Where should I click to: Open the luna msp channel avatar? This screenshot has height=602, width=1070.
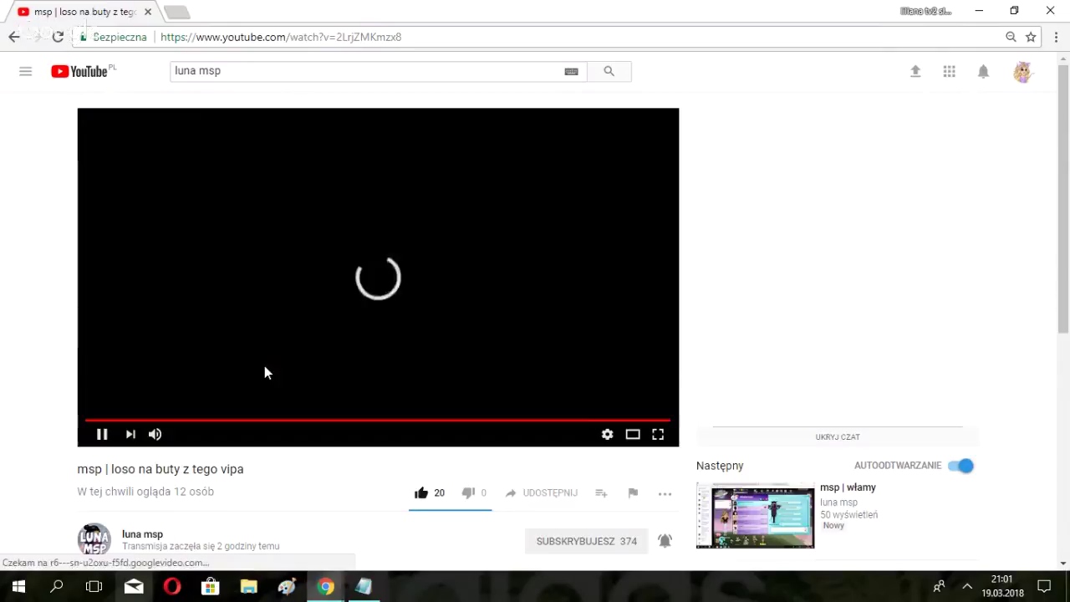[94, 539]
